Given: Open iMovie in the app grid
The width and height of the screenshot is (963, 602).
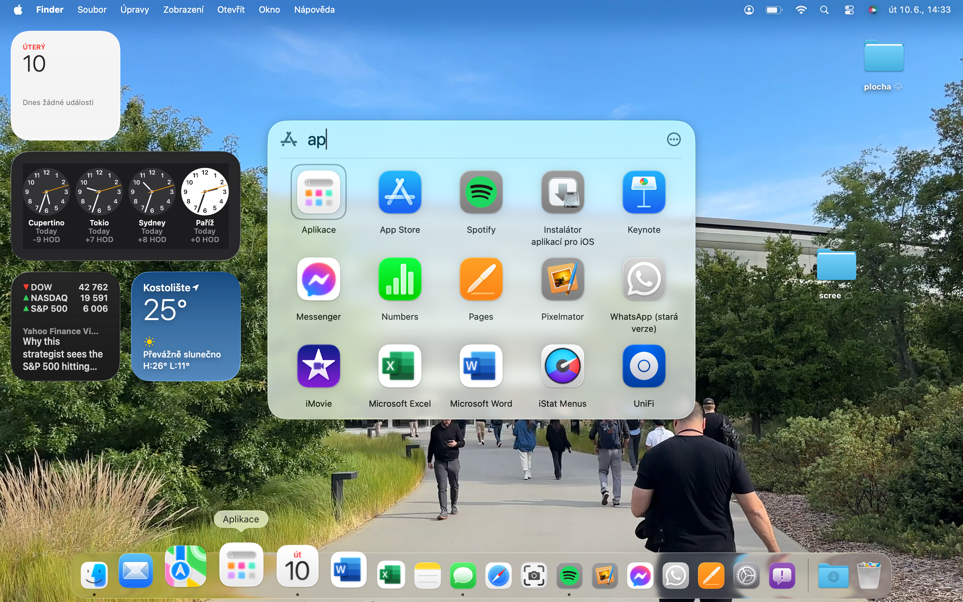Looking at the screenshot, I should [x=318, y=366].
